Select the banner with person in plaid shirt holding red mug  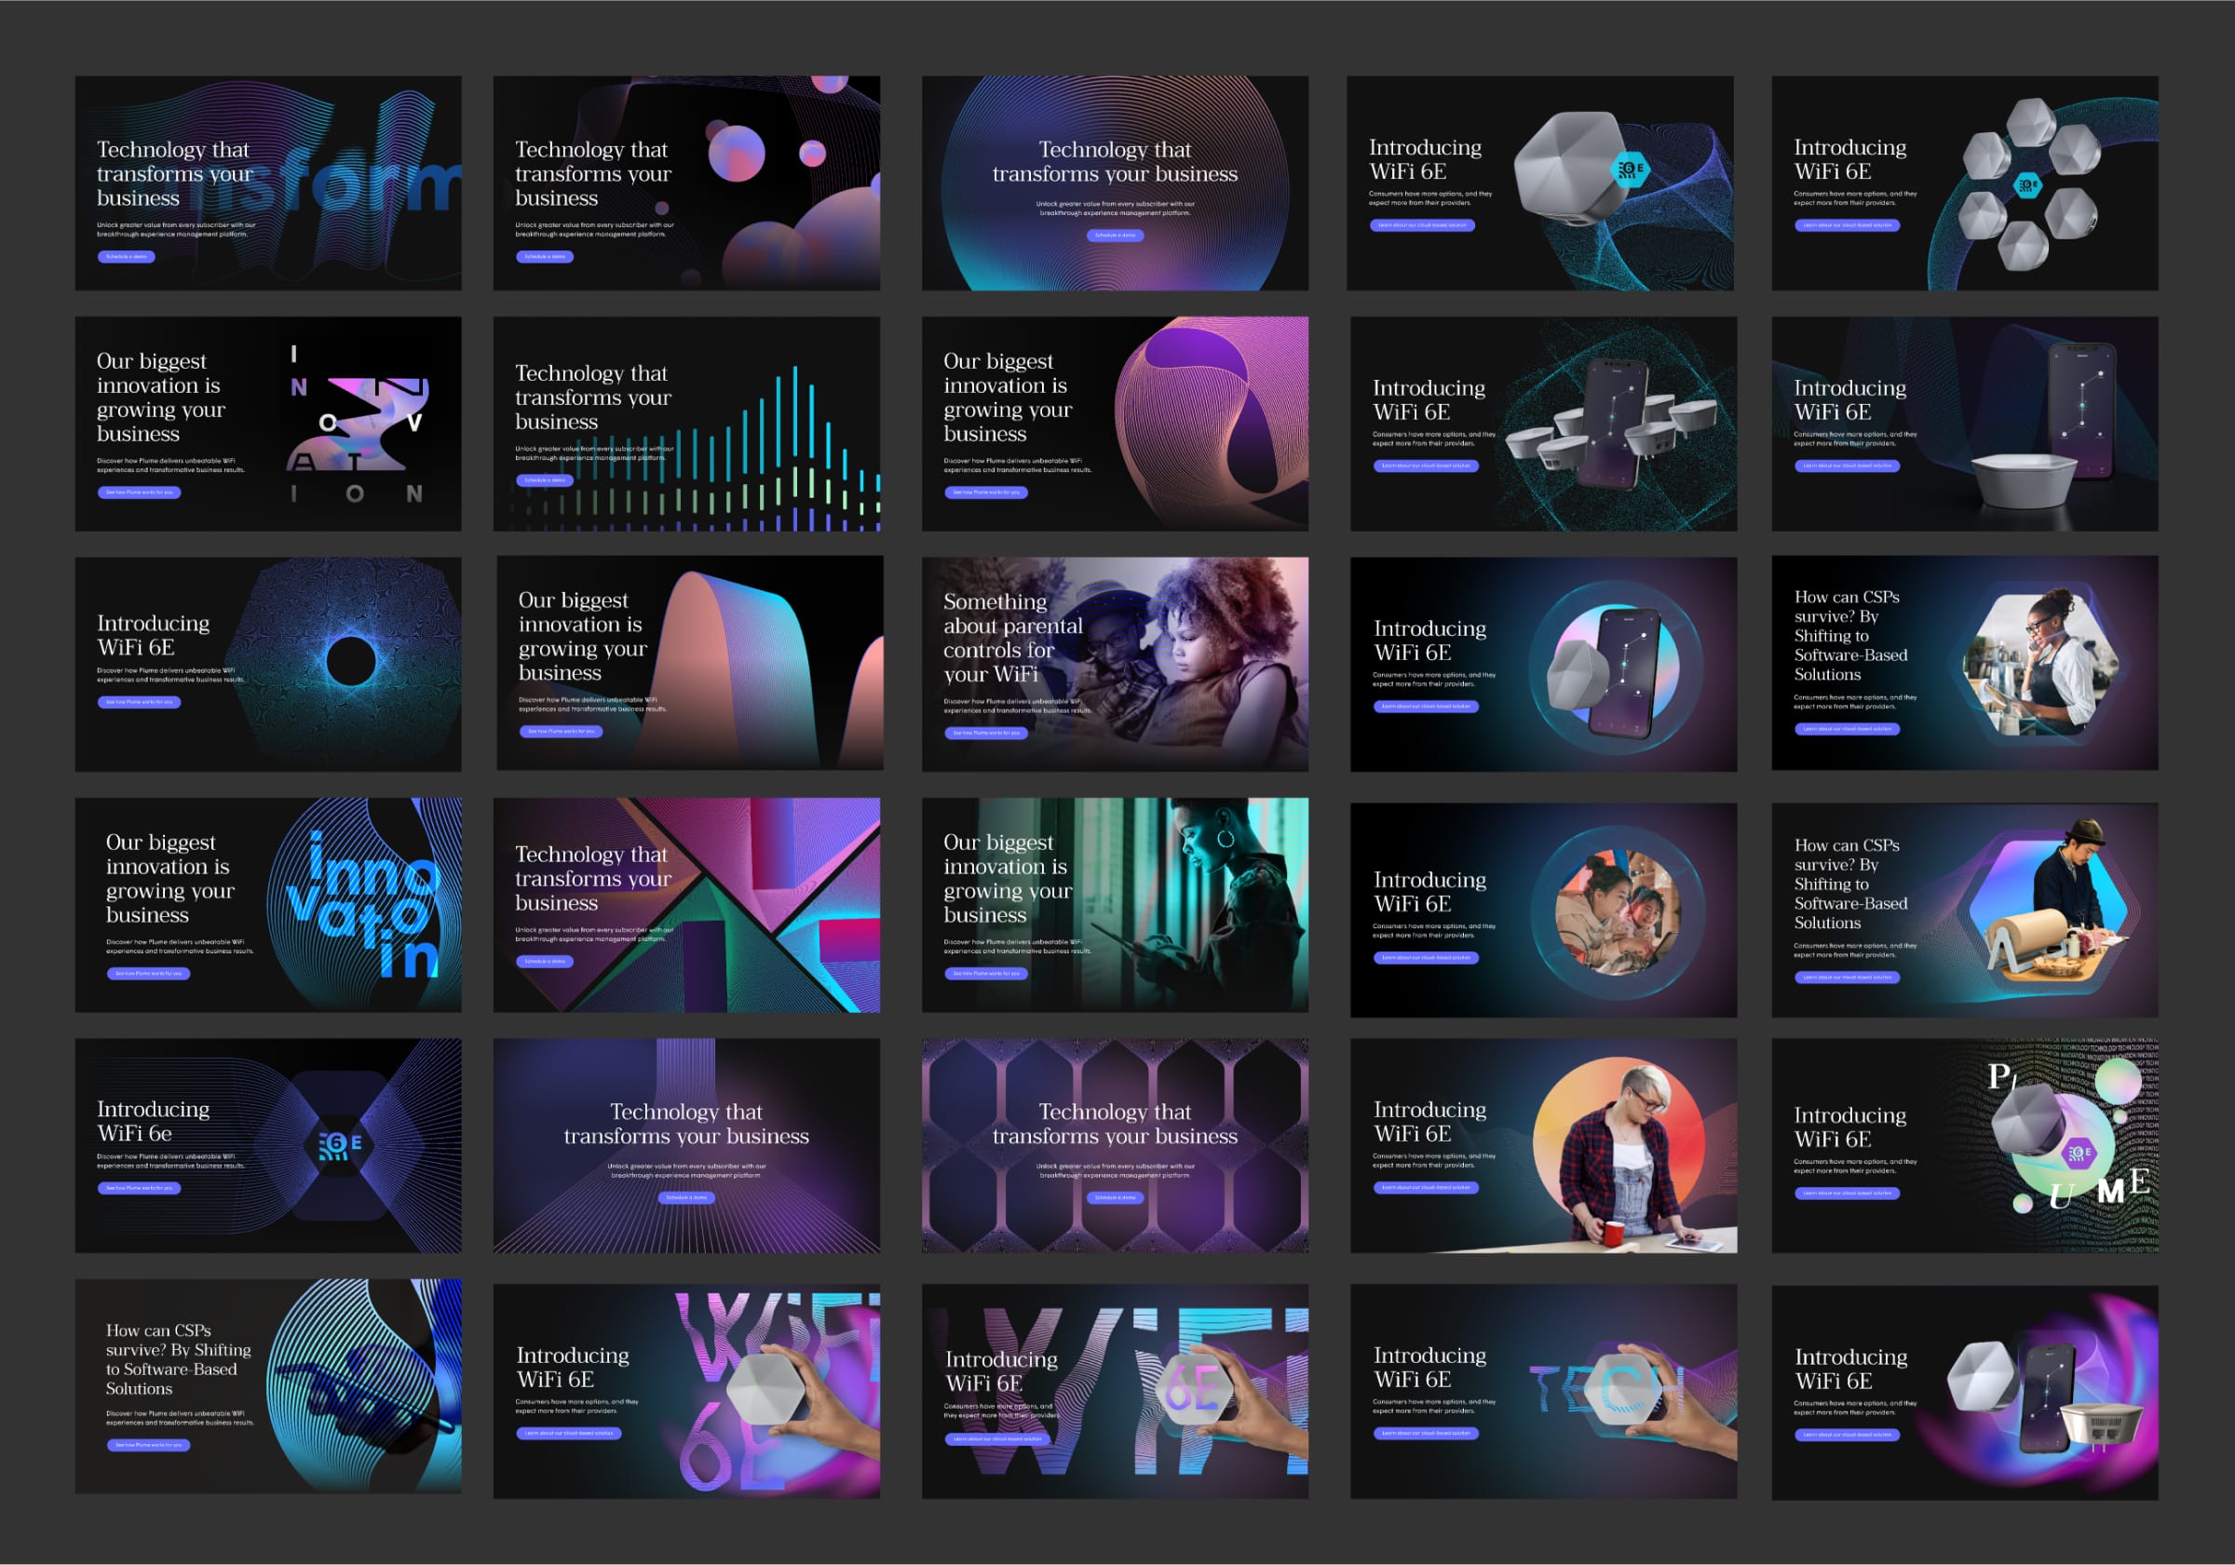(1543, 1145)
